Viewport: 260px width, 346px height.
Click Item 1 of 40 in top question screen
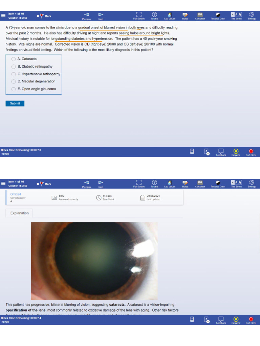point(16,14)
